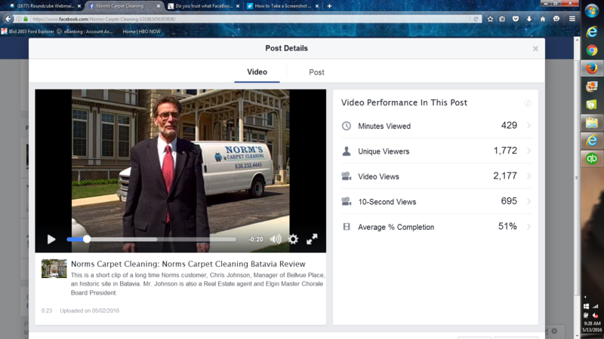Expand the Unique Viewers row chevron
This screenshot has width=604, height=339.
(528, 151)
